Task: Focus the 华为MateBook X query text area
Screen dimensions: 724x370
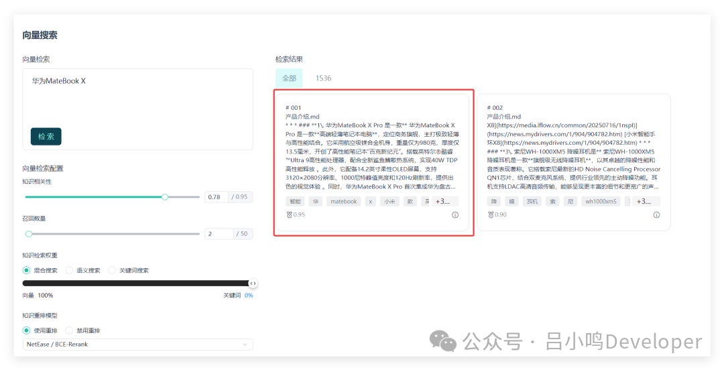Action: (x=137, y=109)
